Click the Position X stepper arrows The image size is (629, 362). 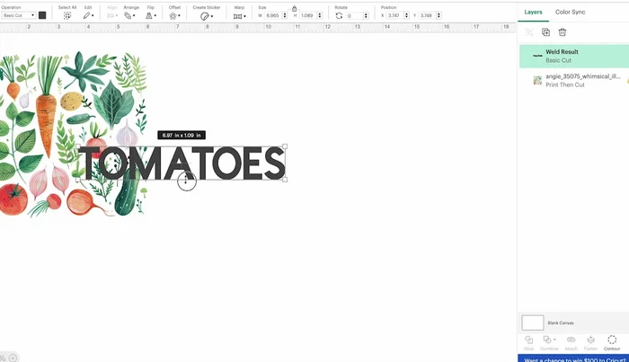(406, 15)
